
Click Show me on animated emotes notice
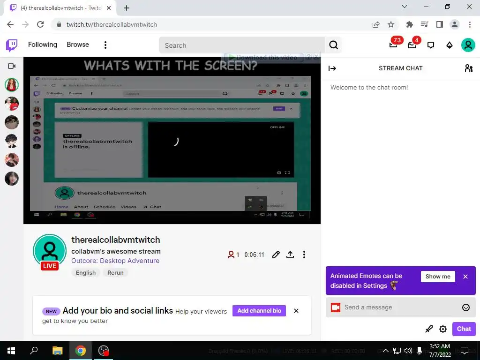click(x=438, y=277)
